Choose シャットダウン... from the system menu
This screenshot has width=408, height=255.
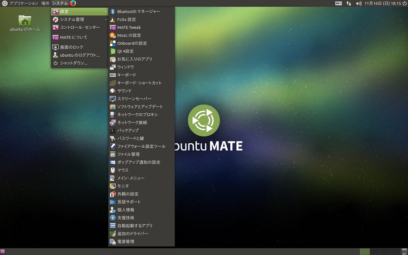click(x=74, y=63)
